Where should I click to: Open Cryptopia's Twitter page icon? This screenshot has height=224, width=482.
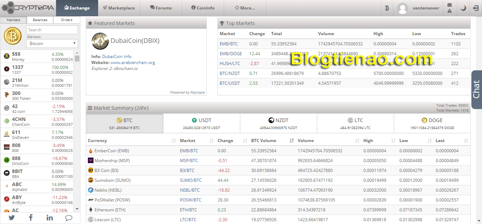point(12,218)
